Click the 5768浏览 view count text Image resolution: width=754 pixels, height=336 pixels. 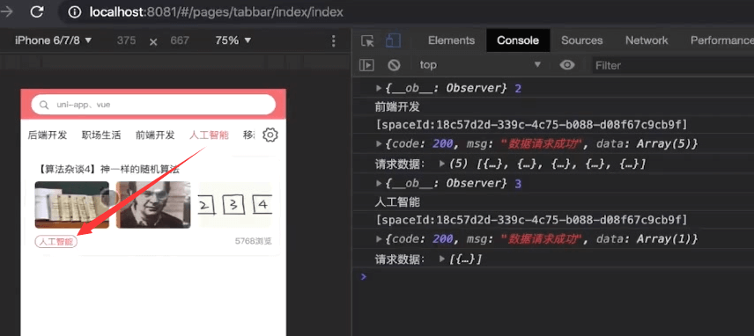(254, 241)
